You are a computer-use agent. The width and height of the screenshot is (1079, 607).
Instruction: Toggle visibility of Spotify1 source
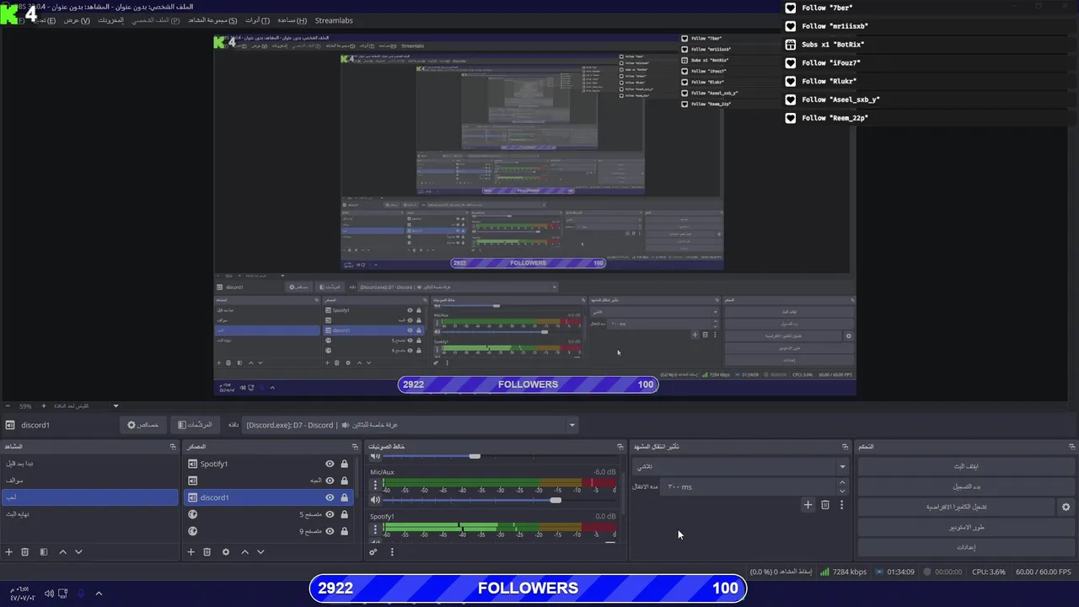coord(330,464)
